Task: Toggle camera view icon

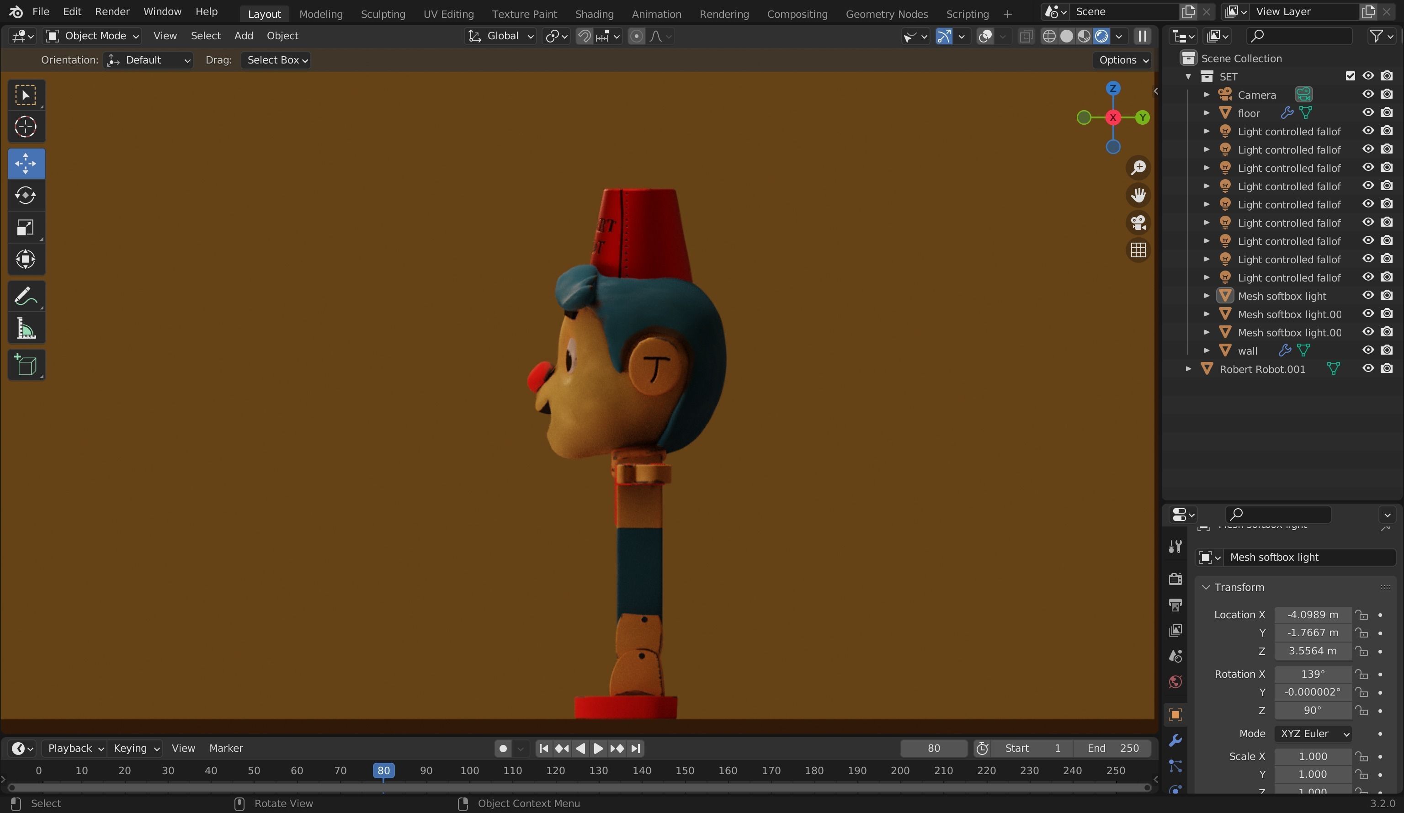Action: pos(1138,223)
